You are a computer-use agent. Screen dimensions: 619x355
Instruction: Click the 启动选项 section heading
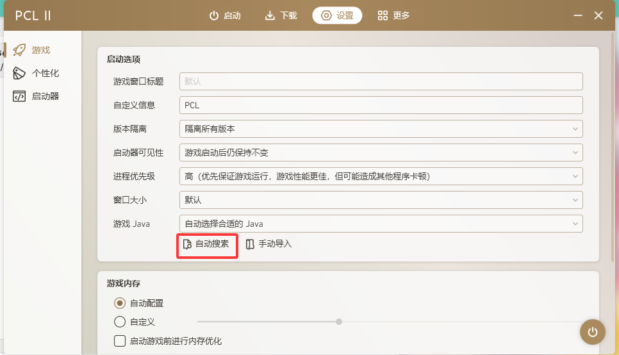tap(124, 59)
